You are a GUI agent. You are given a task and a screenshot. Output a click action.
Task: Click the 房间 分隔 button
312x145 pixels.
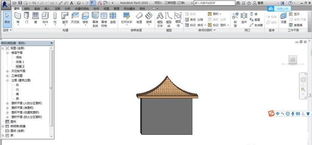pos(194,20)
